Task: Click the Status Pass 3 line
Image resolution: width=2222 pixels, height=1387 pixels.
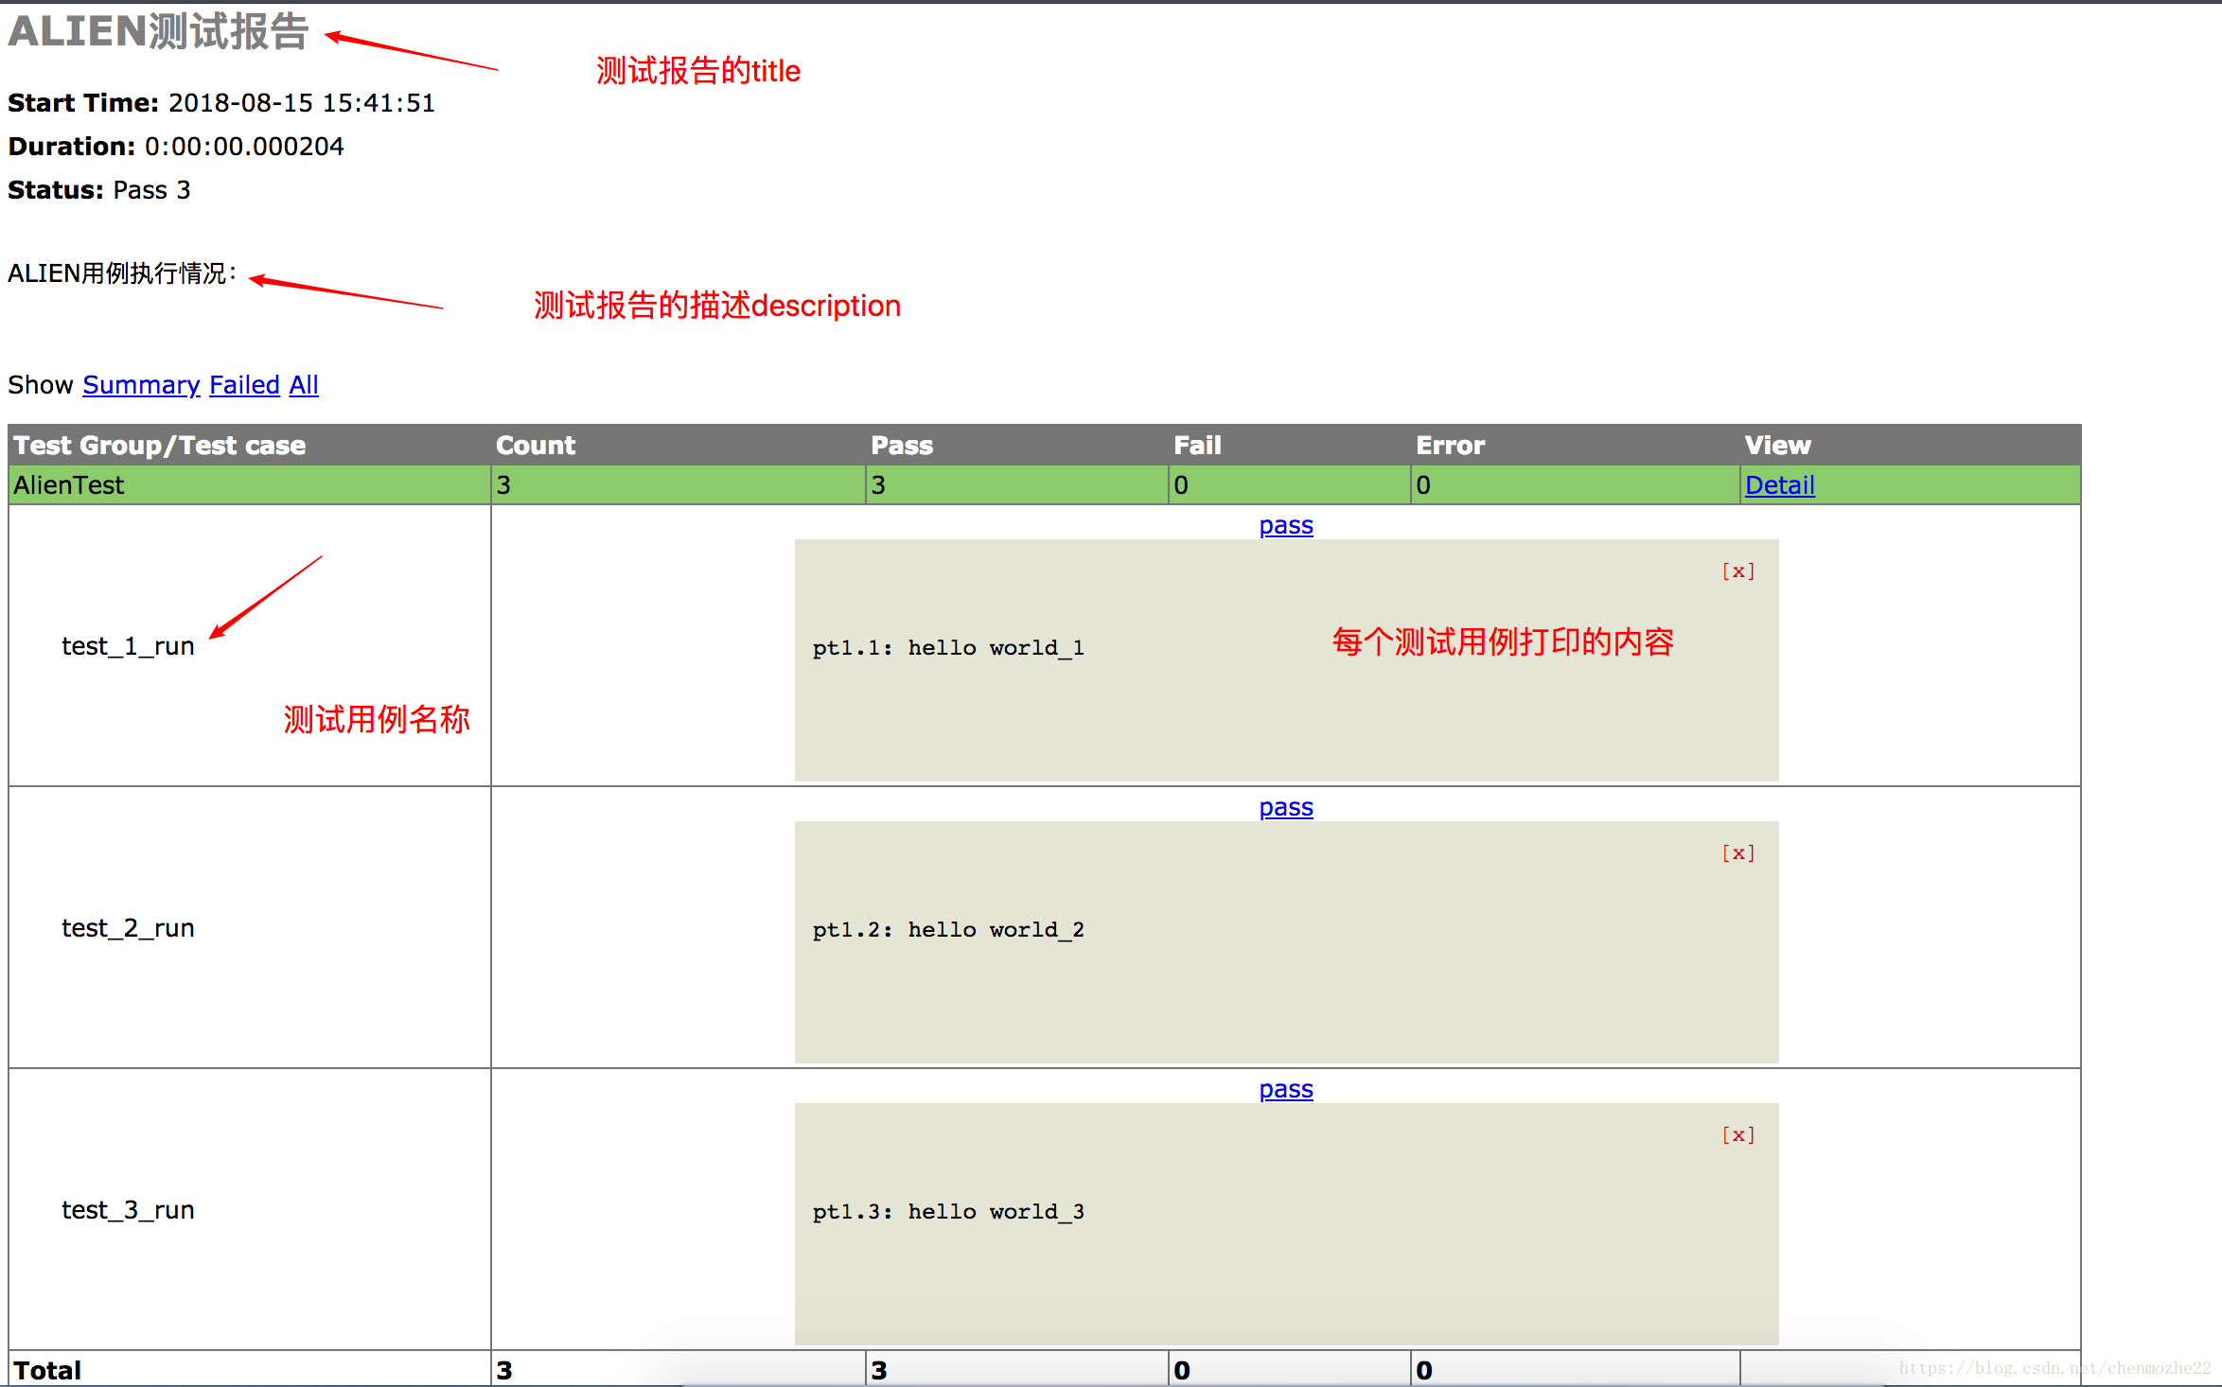Action: click(99, 190)
